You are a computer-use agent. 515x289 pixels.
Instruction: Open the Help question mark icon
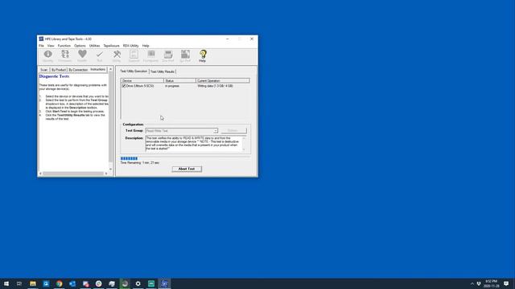[x=202, y=55]
